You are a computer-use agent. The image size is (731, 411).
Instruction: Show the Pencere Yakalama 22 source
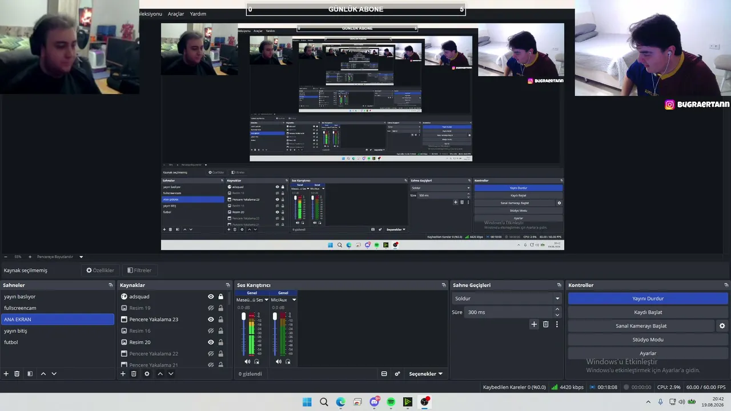click(x=211, y=354)
